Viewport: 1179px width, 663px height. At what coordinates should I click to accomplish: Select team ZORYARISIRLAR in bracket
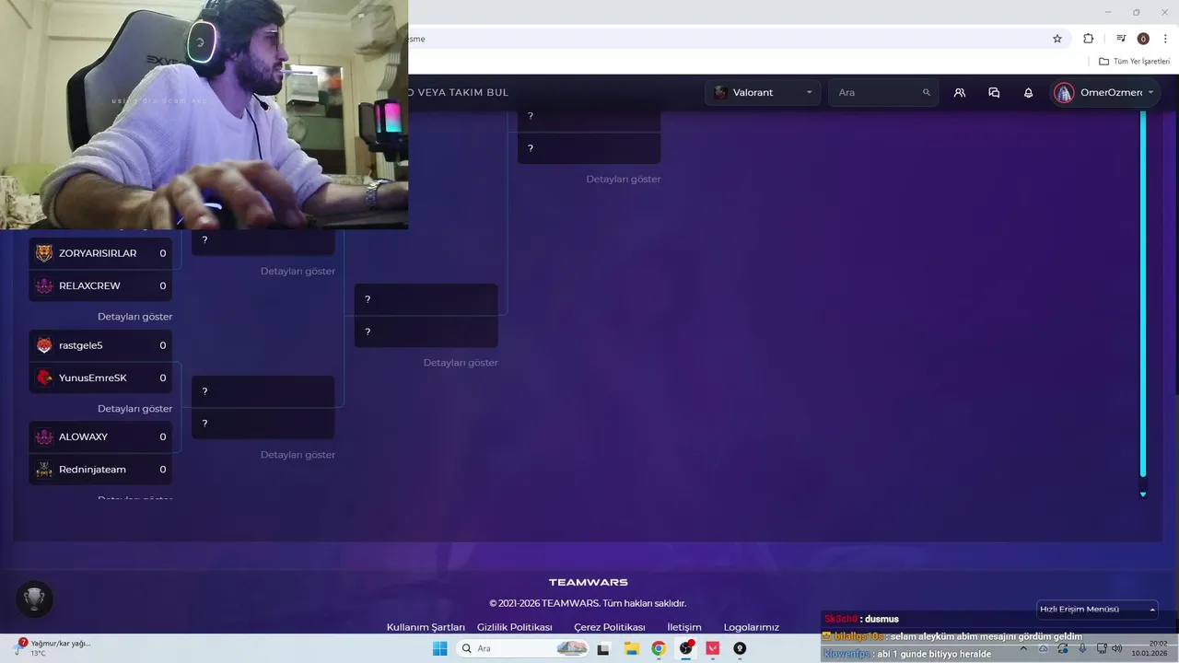[100, 253]
